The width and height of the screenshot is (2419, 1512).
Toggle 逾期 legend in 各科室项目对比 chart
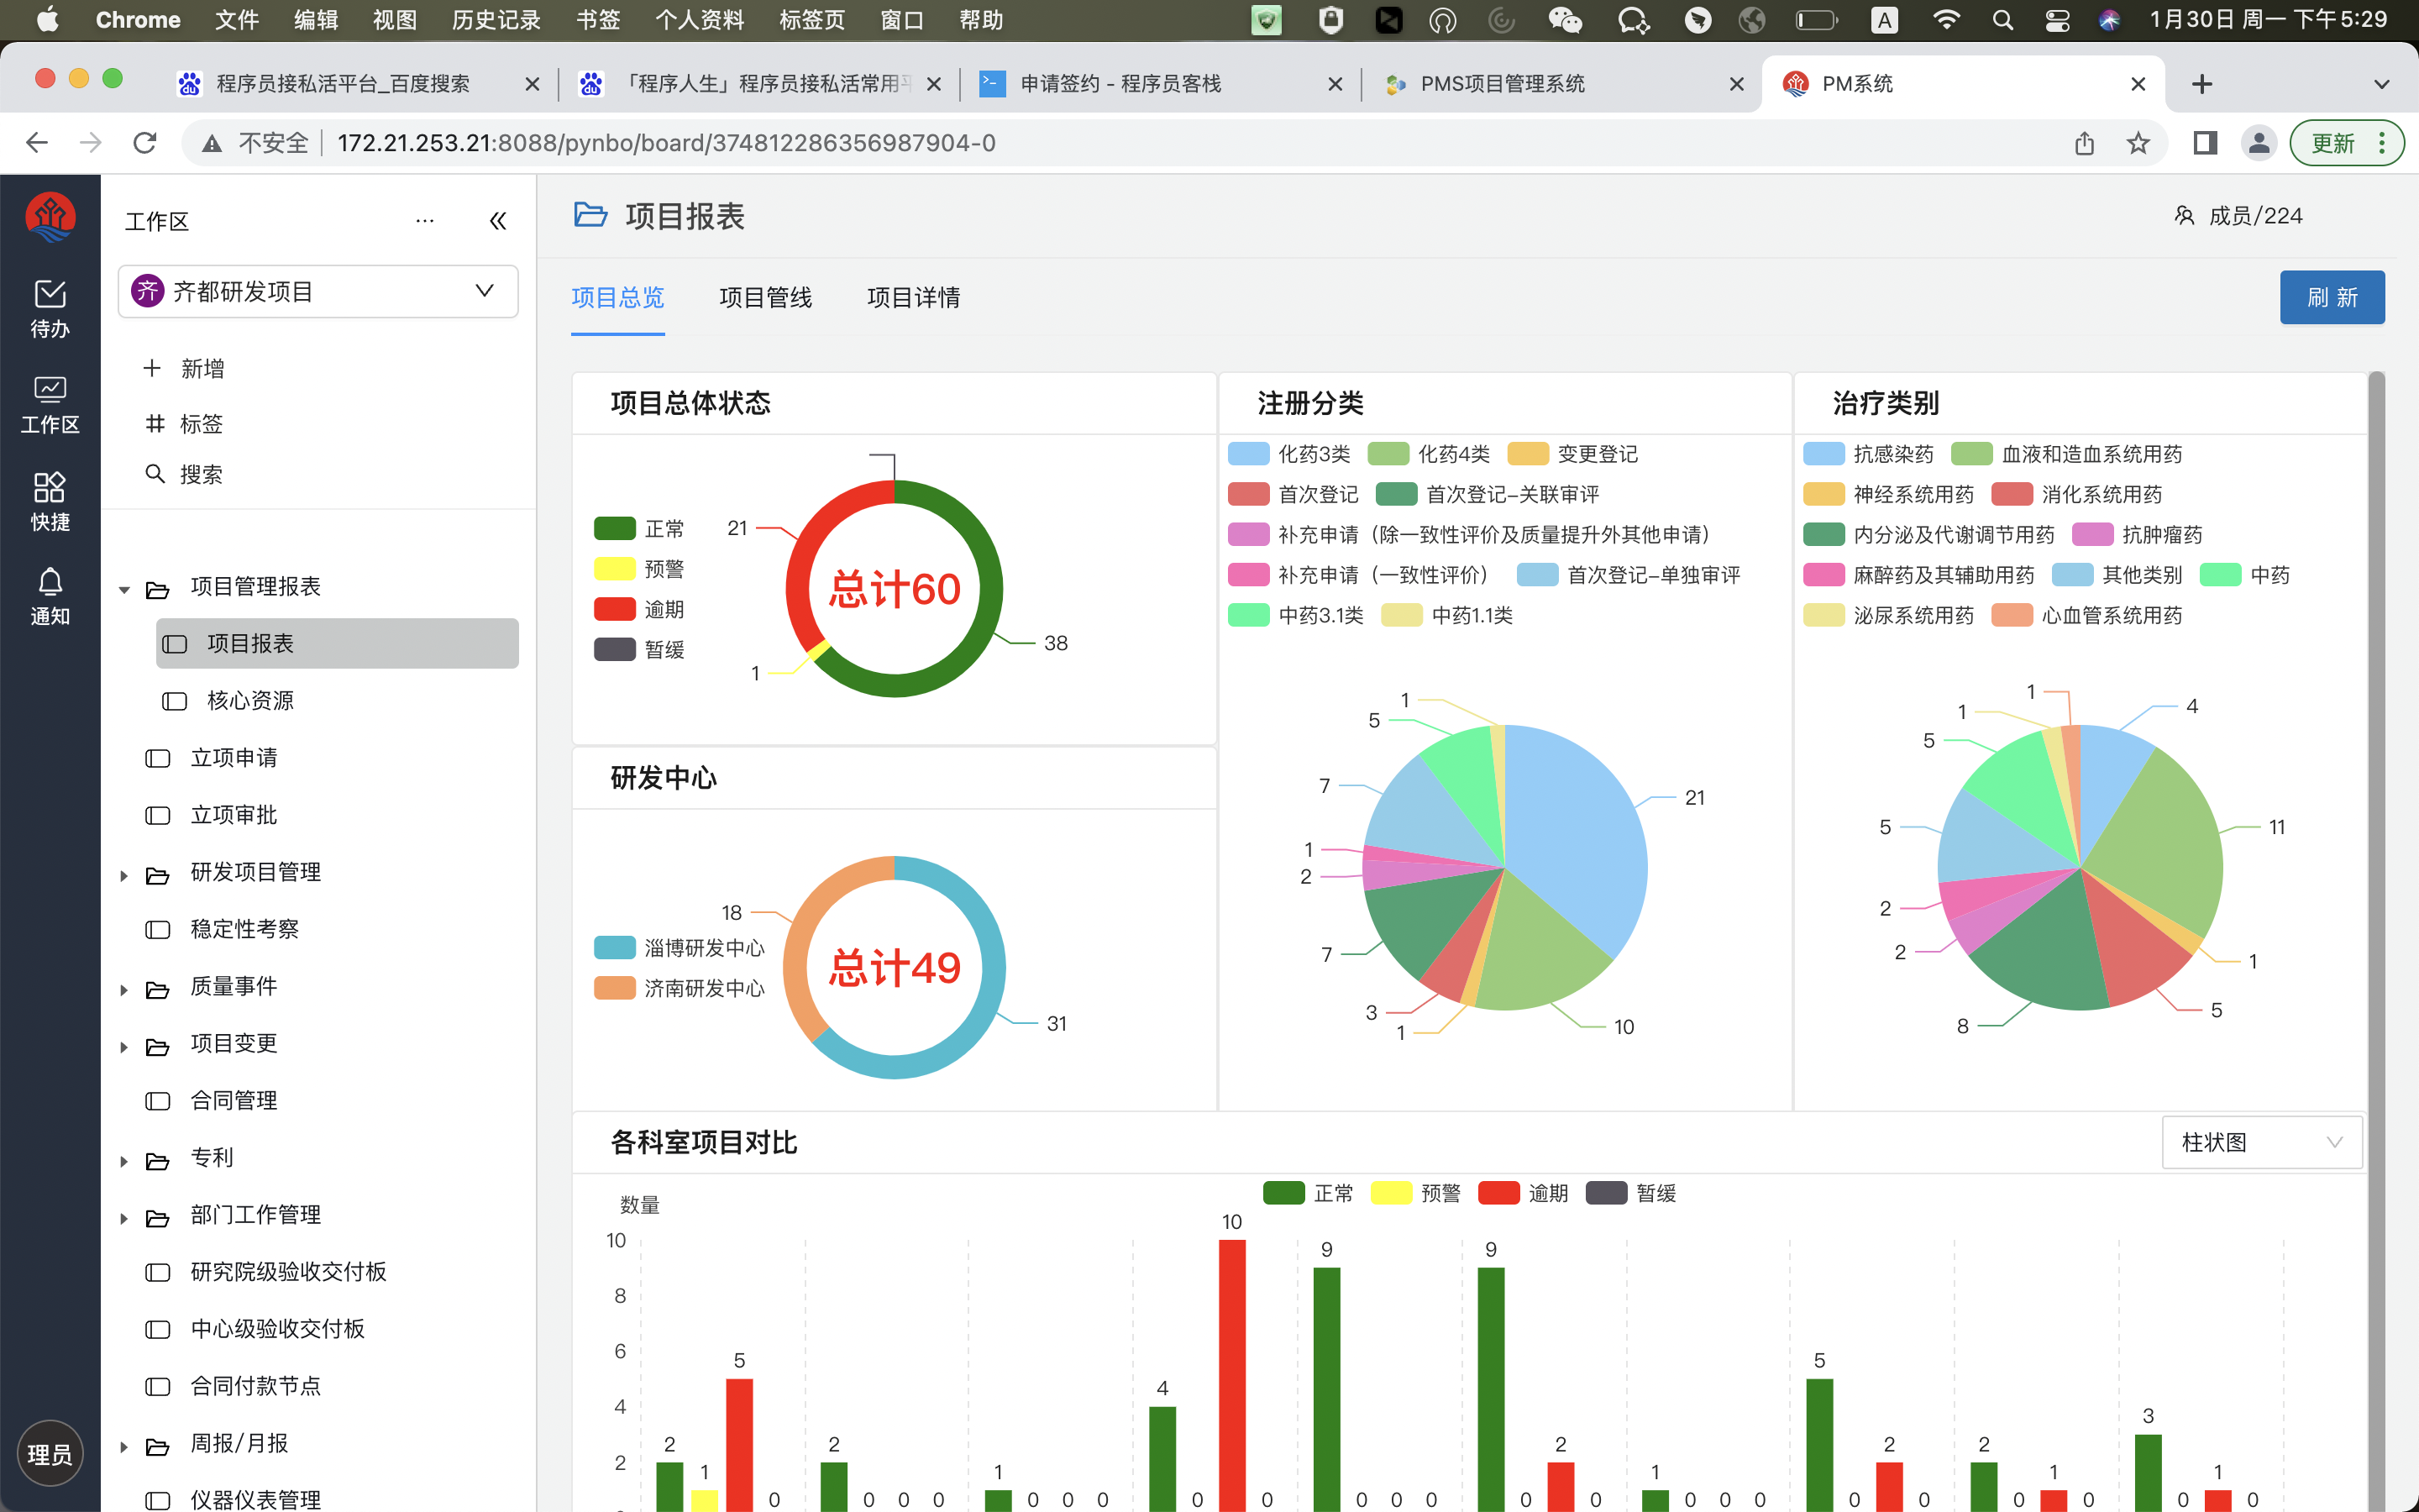[1524, 1193]
